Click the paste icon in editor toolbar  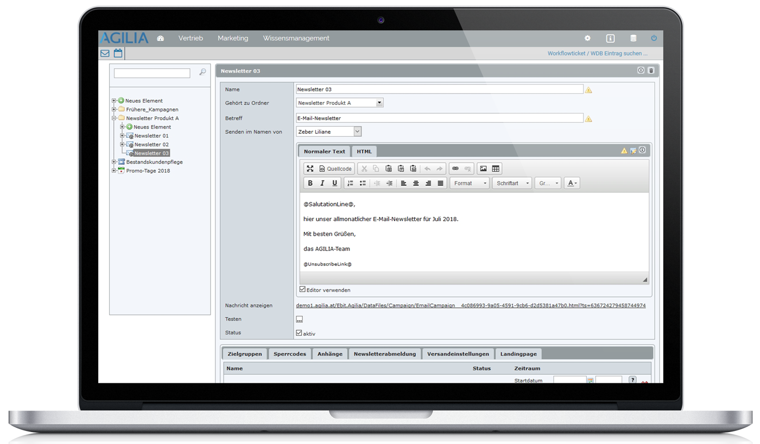pos(389,169)
